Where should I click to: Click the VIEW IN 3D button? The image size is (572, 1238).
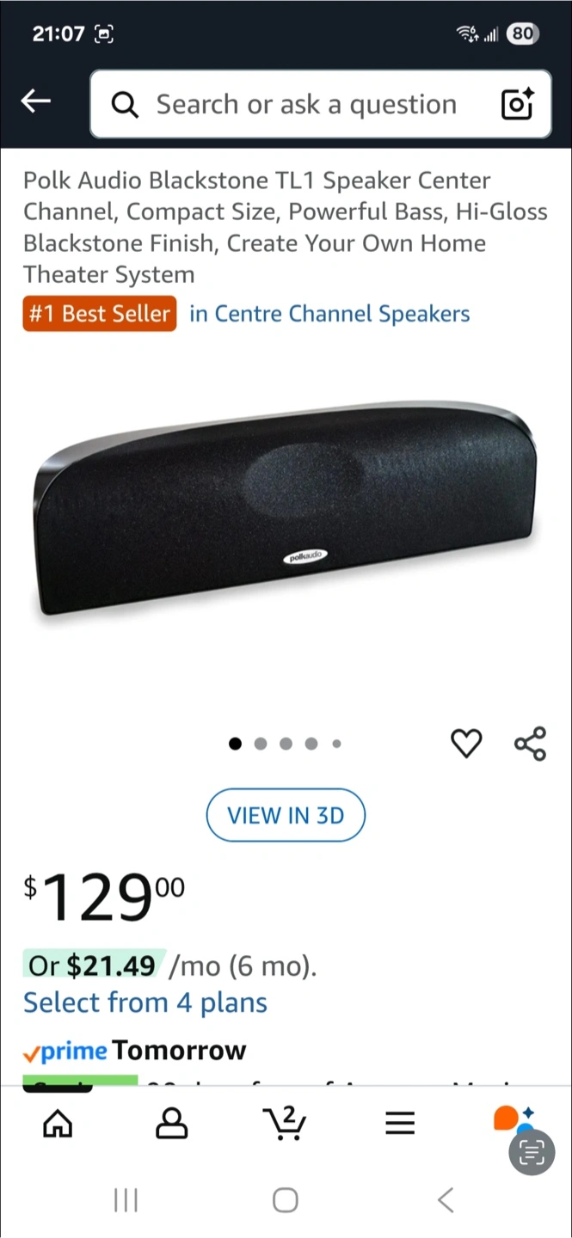point(286,815)
